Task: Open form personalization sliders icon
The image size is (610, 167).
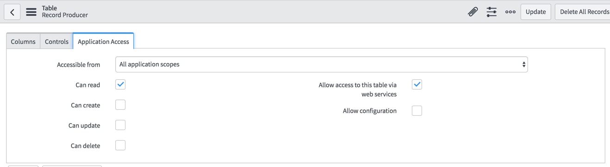Action: pyautogui.click(x=492, y=12)
